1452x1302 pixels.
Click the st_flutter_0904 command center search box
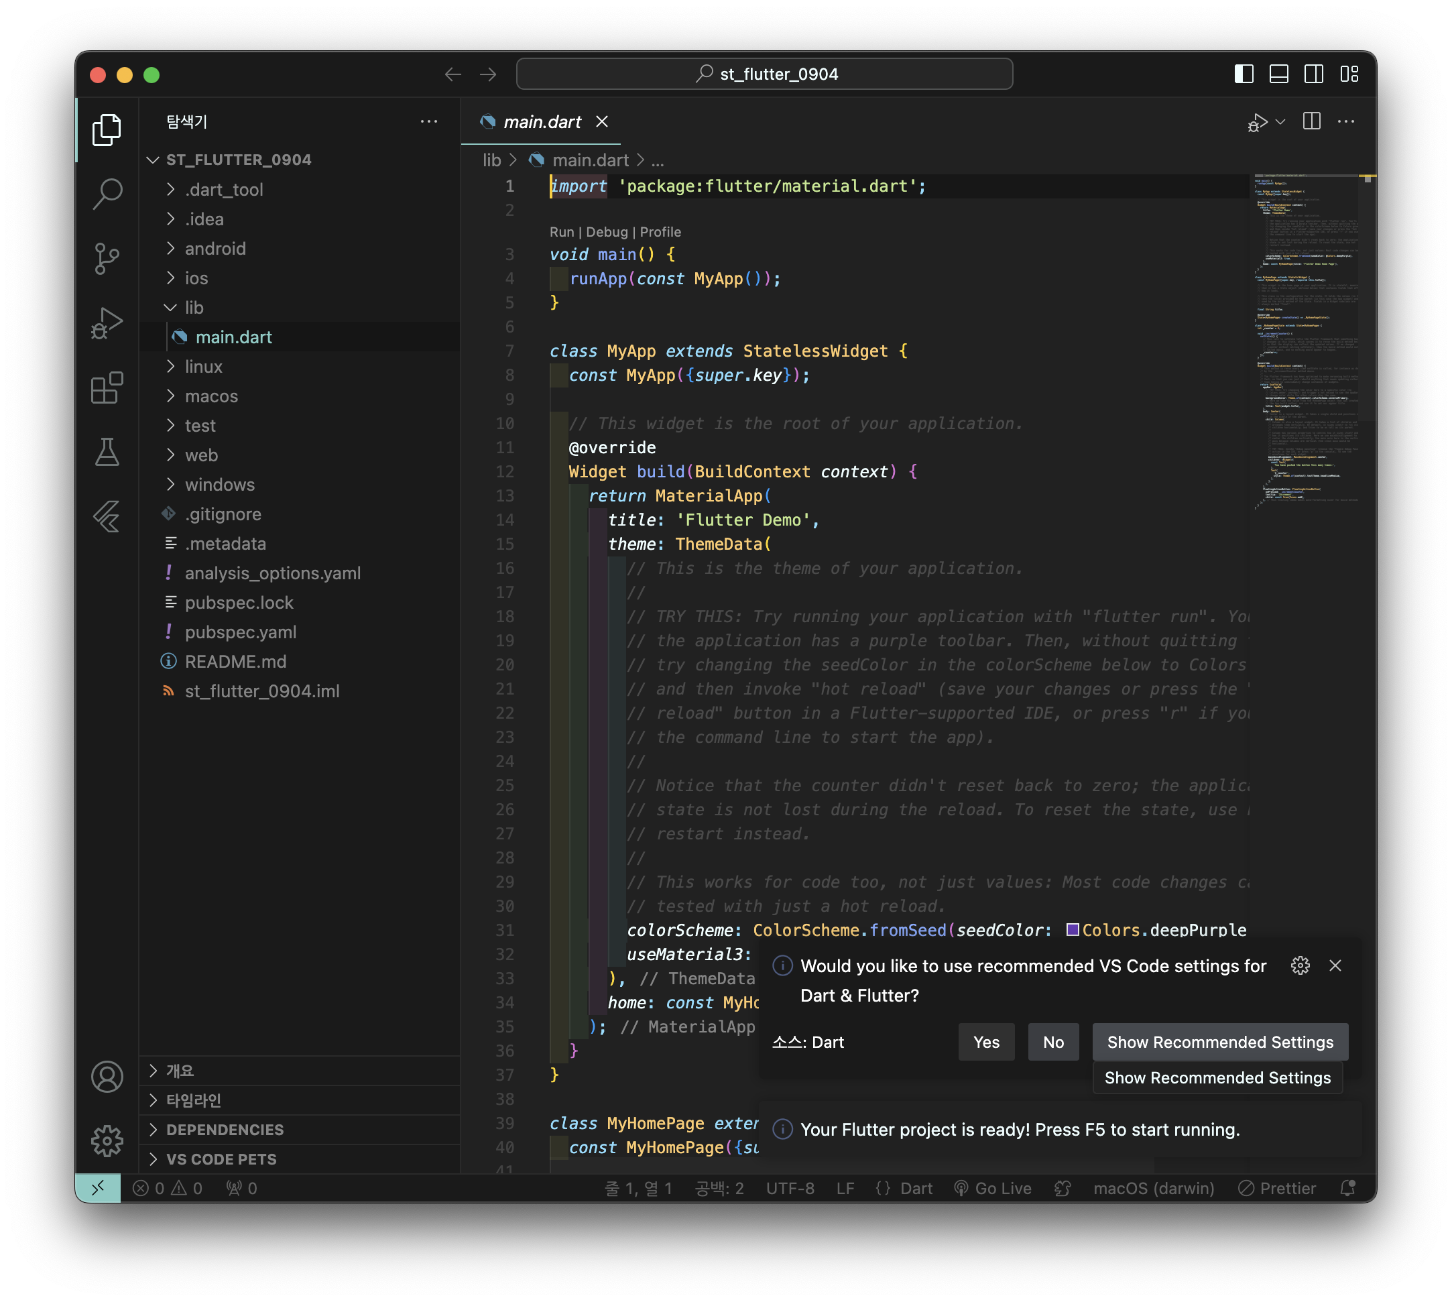764,74
